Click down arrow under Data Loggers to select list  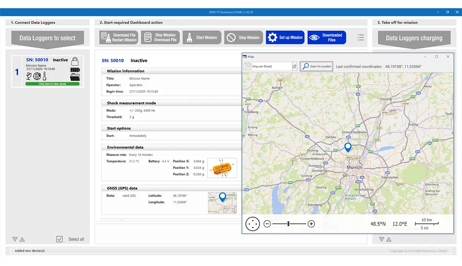[x=15, y=239]
